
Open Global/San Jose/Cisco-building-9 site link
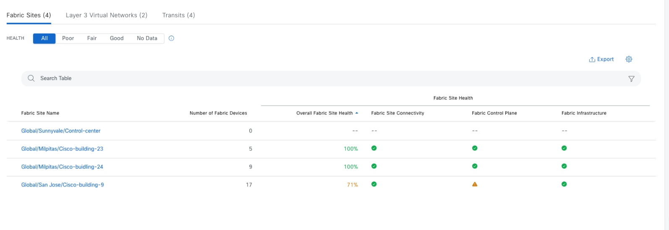click(x=63, y=185)
